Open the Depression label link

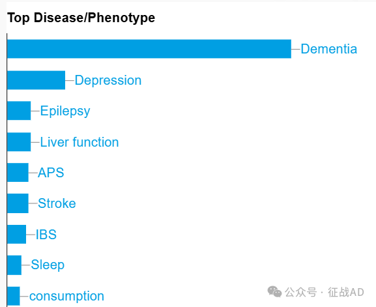[108, 80]
